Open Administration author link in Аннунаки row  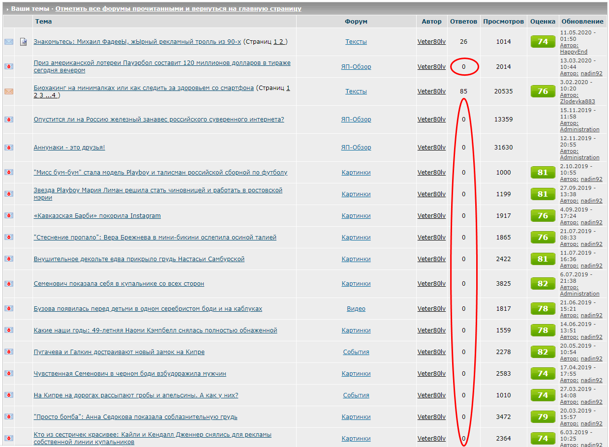coord(579,157)
